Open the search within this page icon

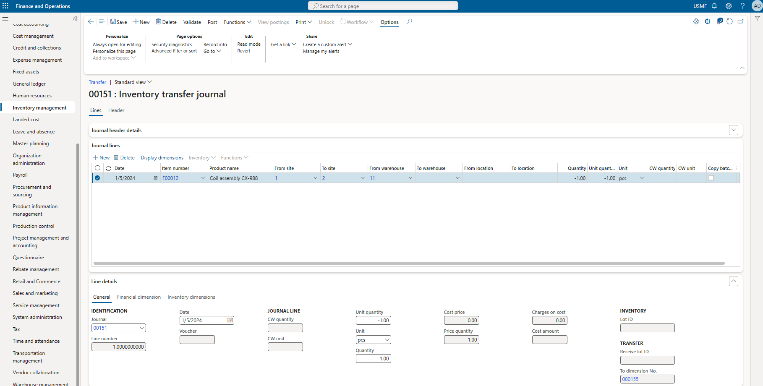coord(409,21)
